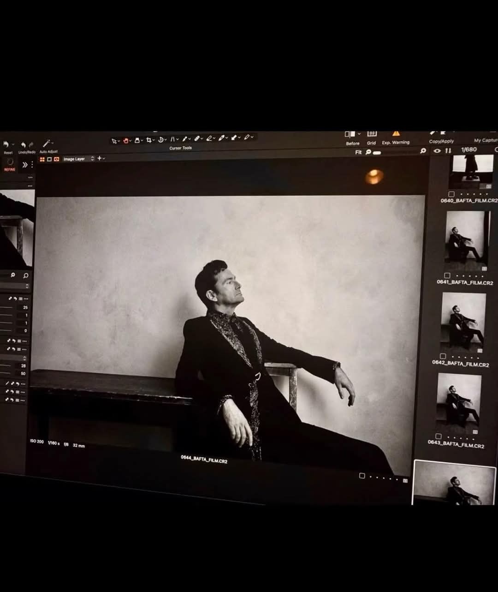Click the Reset adjustments icon

tap(5, 144)
